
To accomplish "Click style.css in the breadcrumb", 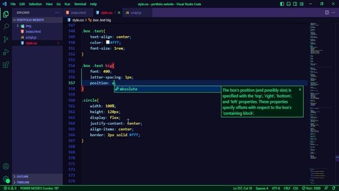I will click(x=78, y=20).
